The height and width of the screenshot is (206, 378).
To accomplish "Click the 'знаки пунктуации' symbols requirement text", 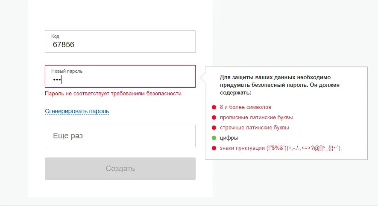I will [281, 148].
